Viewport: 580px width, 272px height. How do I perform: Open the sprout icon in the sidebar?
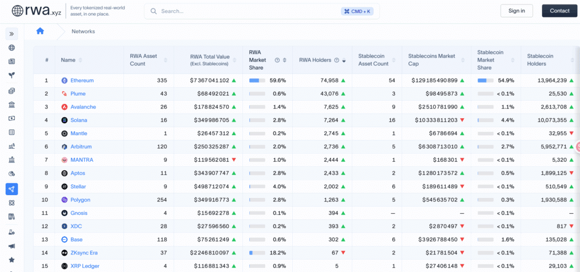pos(11,75)
